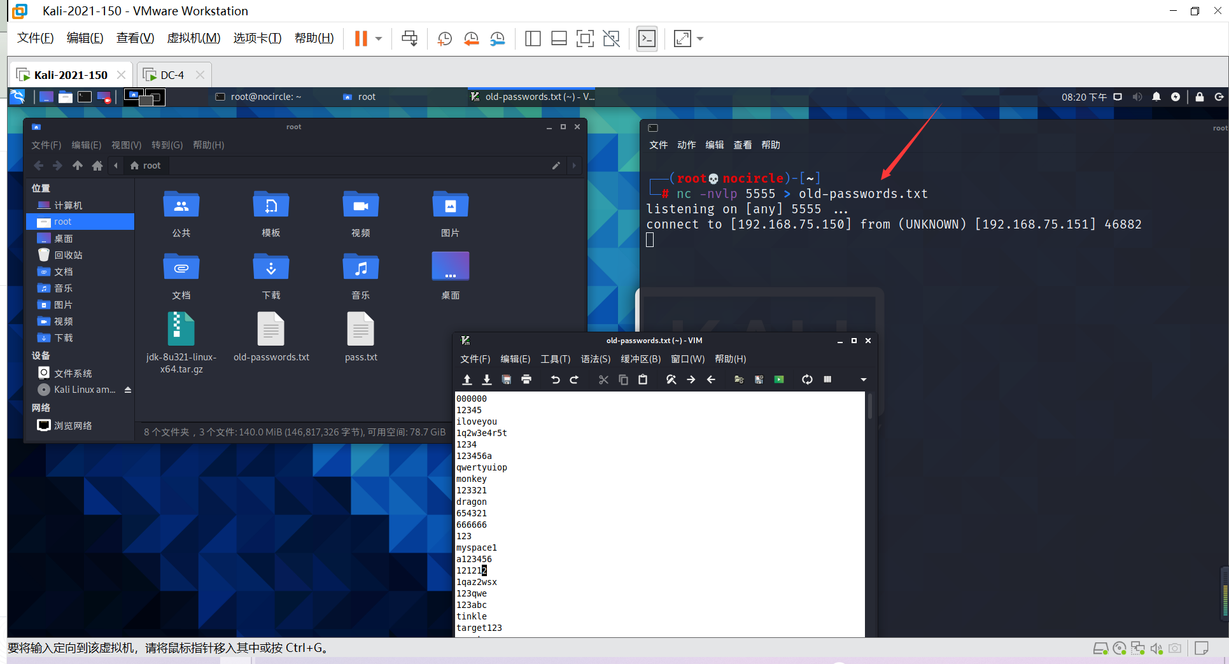The width and height of the screenshot is (1229, 664).
Task: Expand the VIM toolbar overflow arrow
Action: point(864,379)
